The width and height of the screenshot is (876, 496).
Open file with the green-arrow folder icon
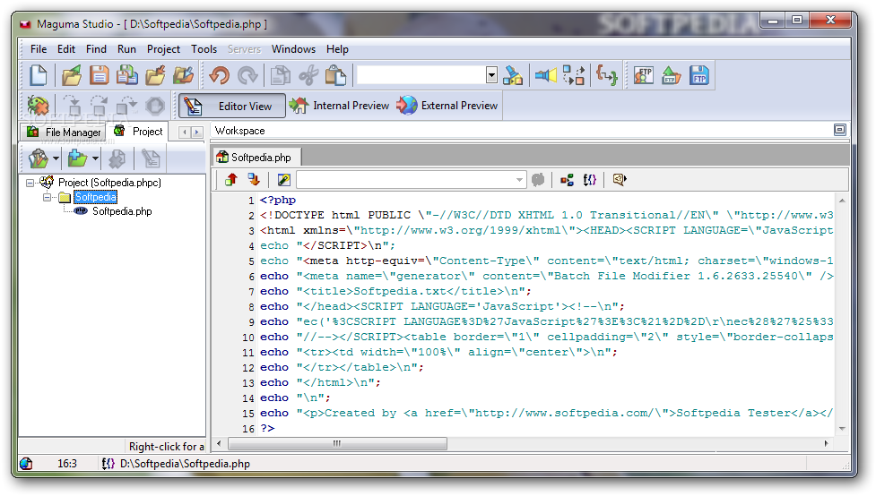(72, 75)
